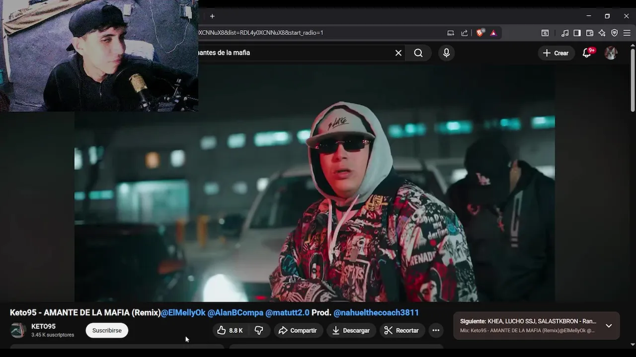Click the Recortar clip button
636x357 pixels.
402,331
